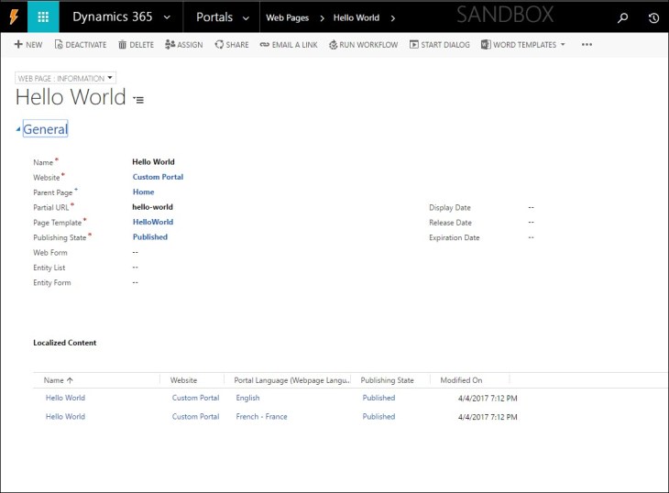Open the Custom Portal website link

click(x=158, y=177)
